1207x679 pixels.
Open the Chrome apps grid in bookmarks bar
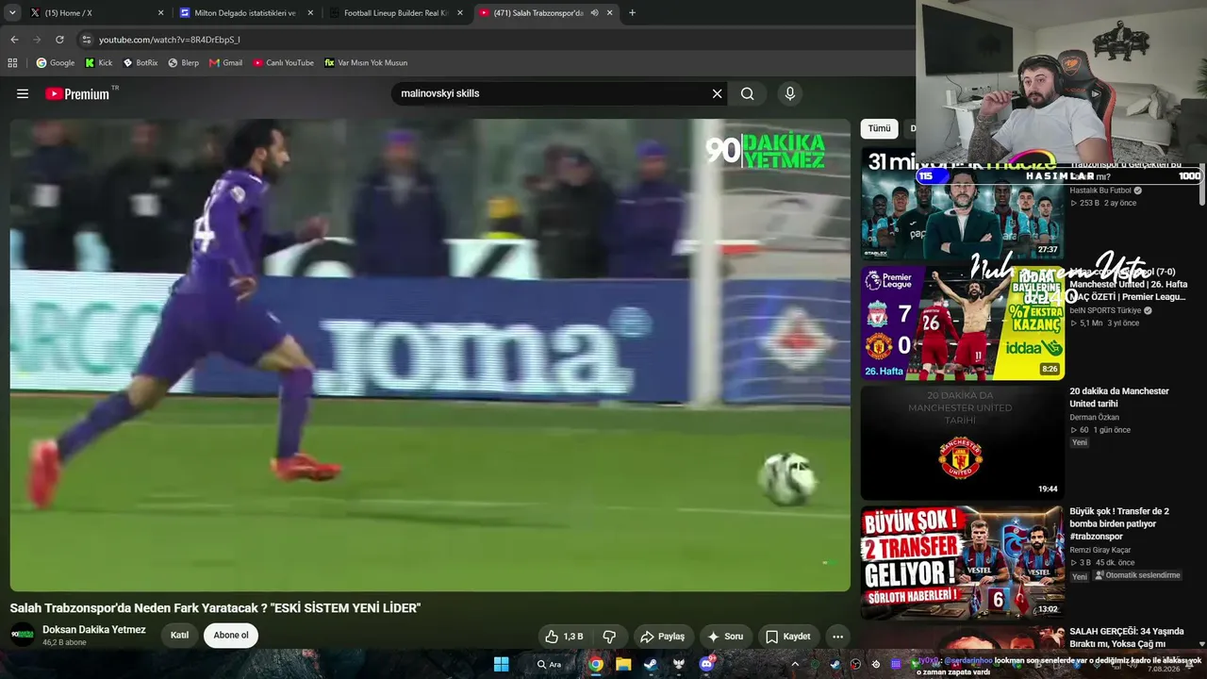12,63
